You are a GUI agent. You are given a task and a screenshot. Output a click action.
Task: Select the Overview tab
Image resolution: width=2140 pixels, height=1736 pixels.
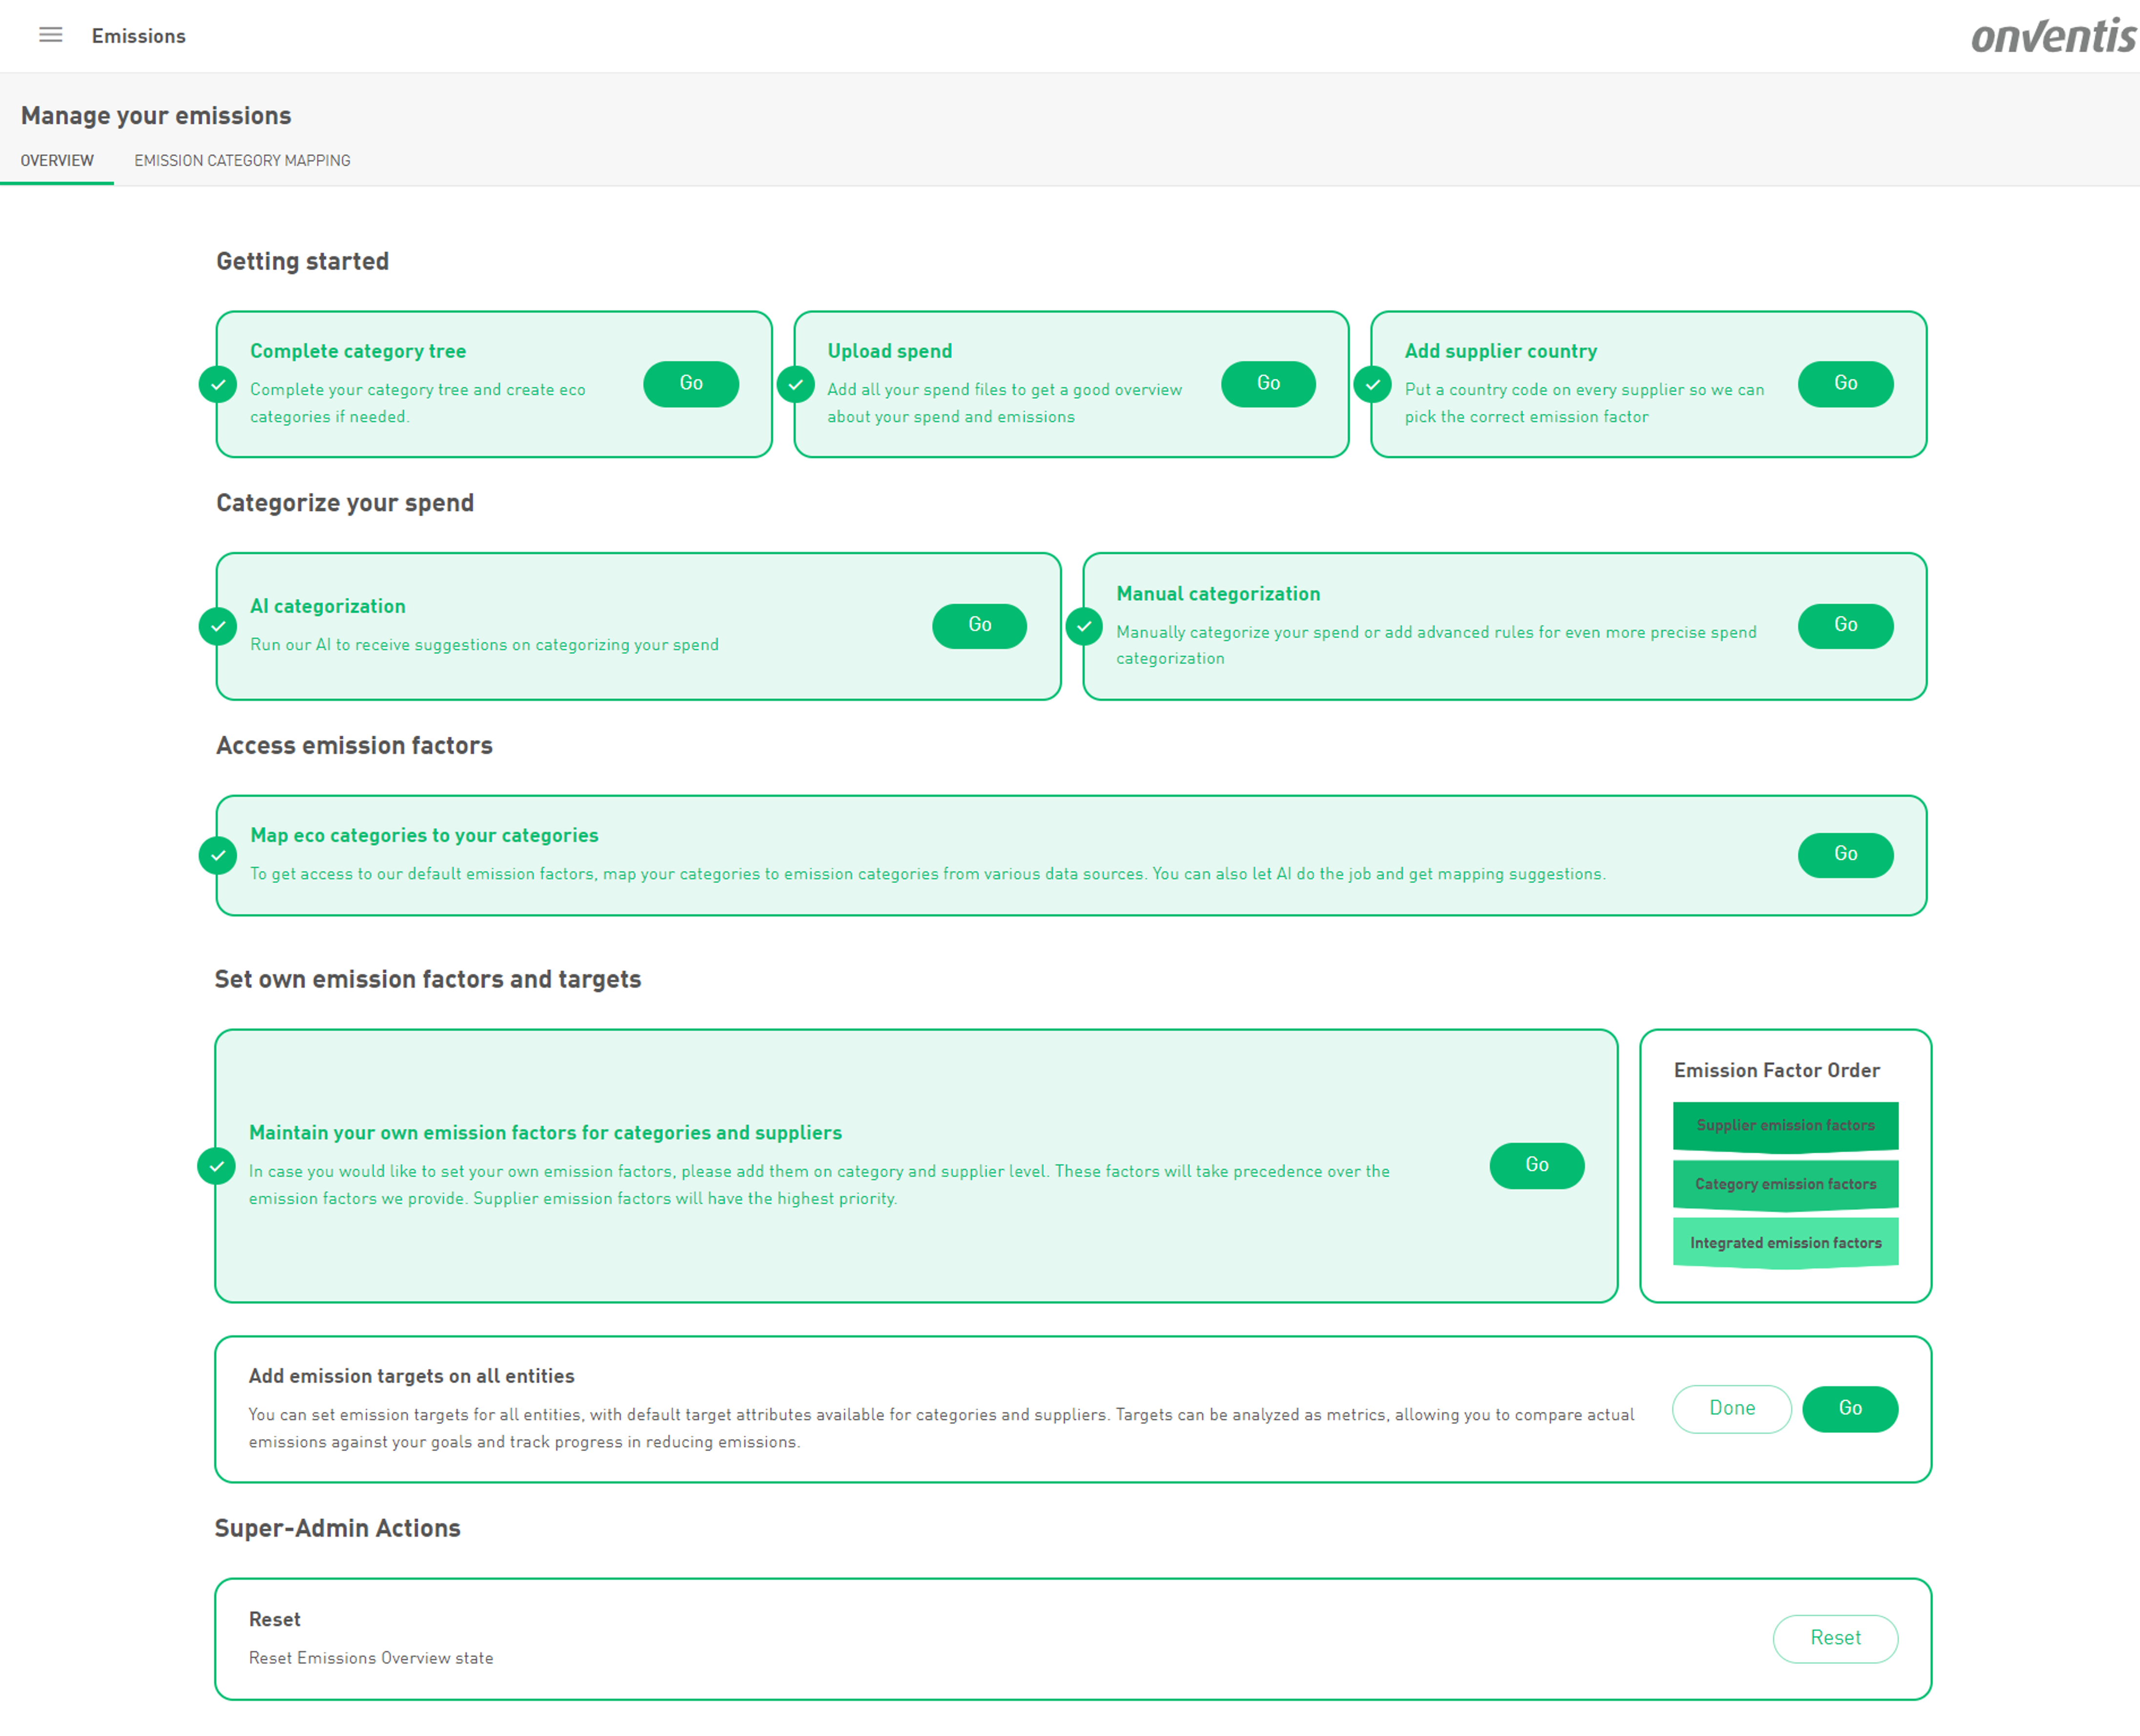point(57,160)
